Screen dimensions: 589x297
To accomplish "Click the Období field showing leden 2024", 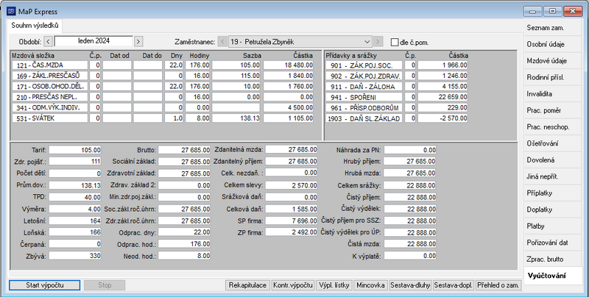I will [x=94, y=41].
